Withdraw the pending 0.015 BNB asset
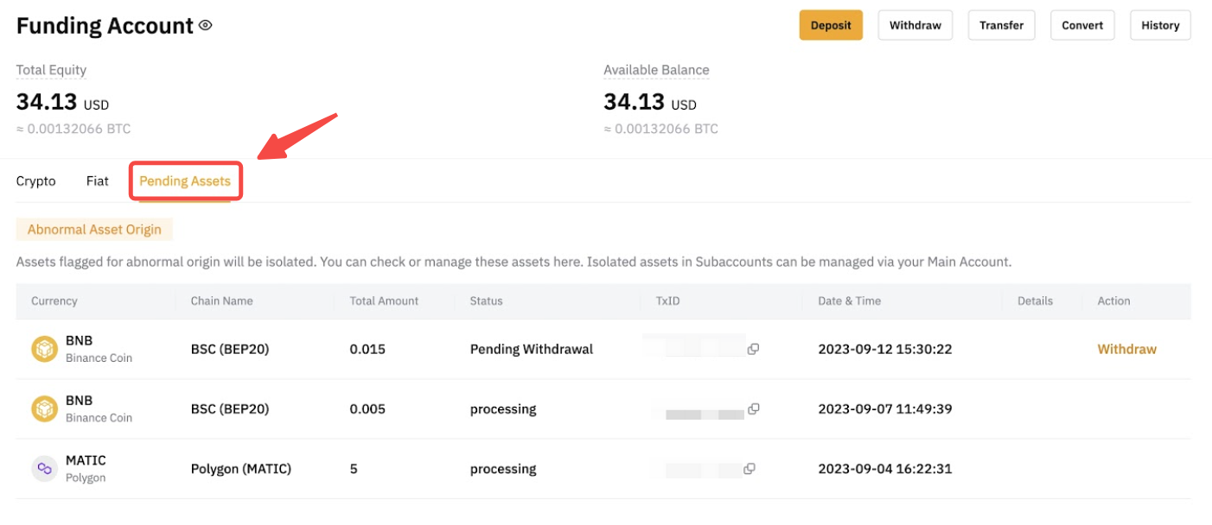Image resolution: width=1212 pixels, height=525 pixels. click(x=1126, y=349)
